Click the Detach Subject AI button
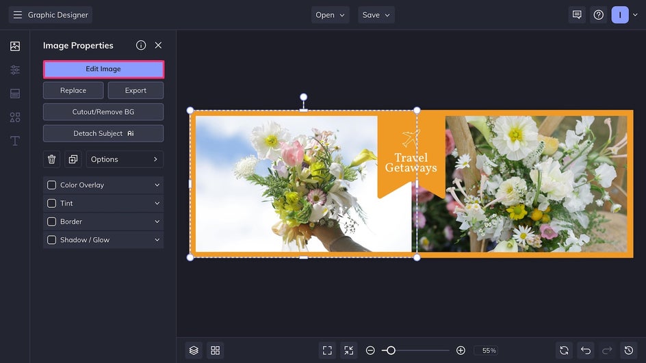646x363 pixels. (x=103, y=133)
